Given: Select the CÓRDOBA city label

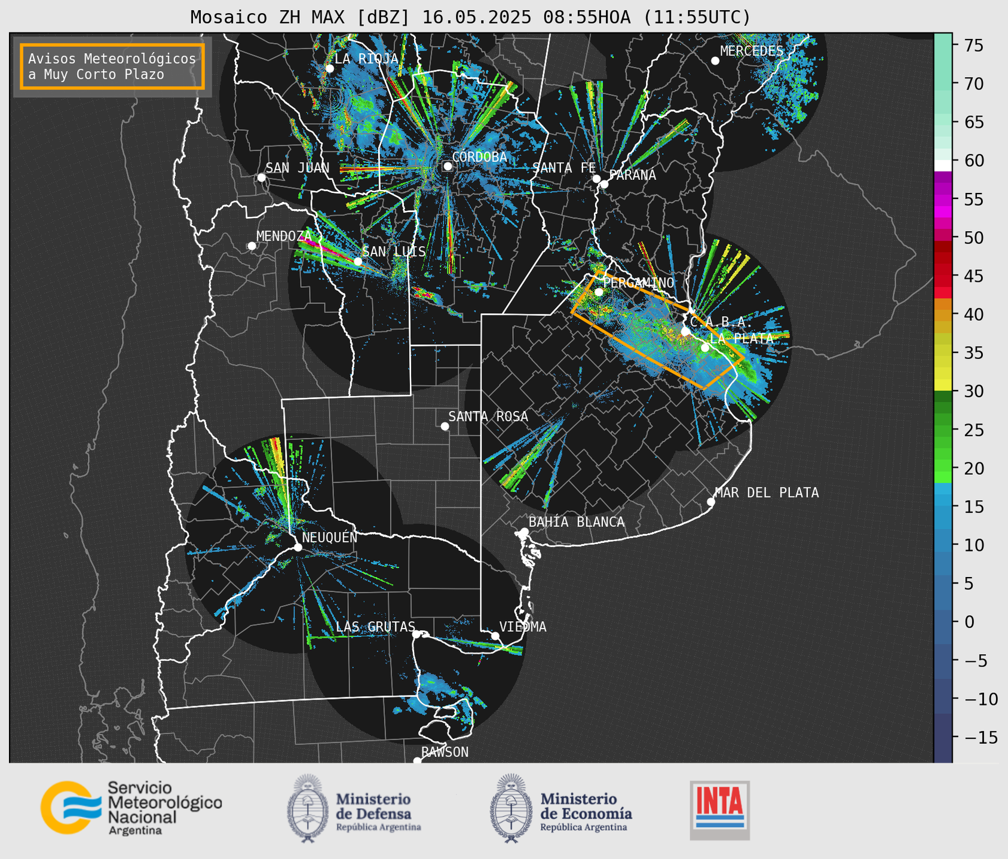Looking at the screenshot, I should (479, 157).
